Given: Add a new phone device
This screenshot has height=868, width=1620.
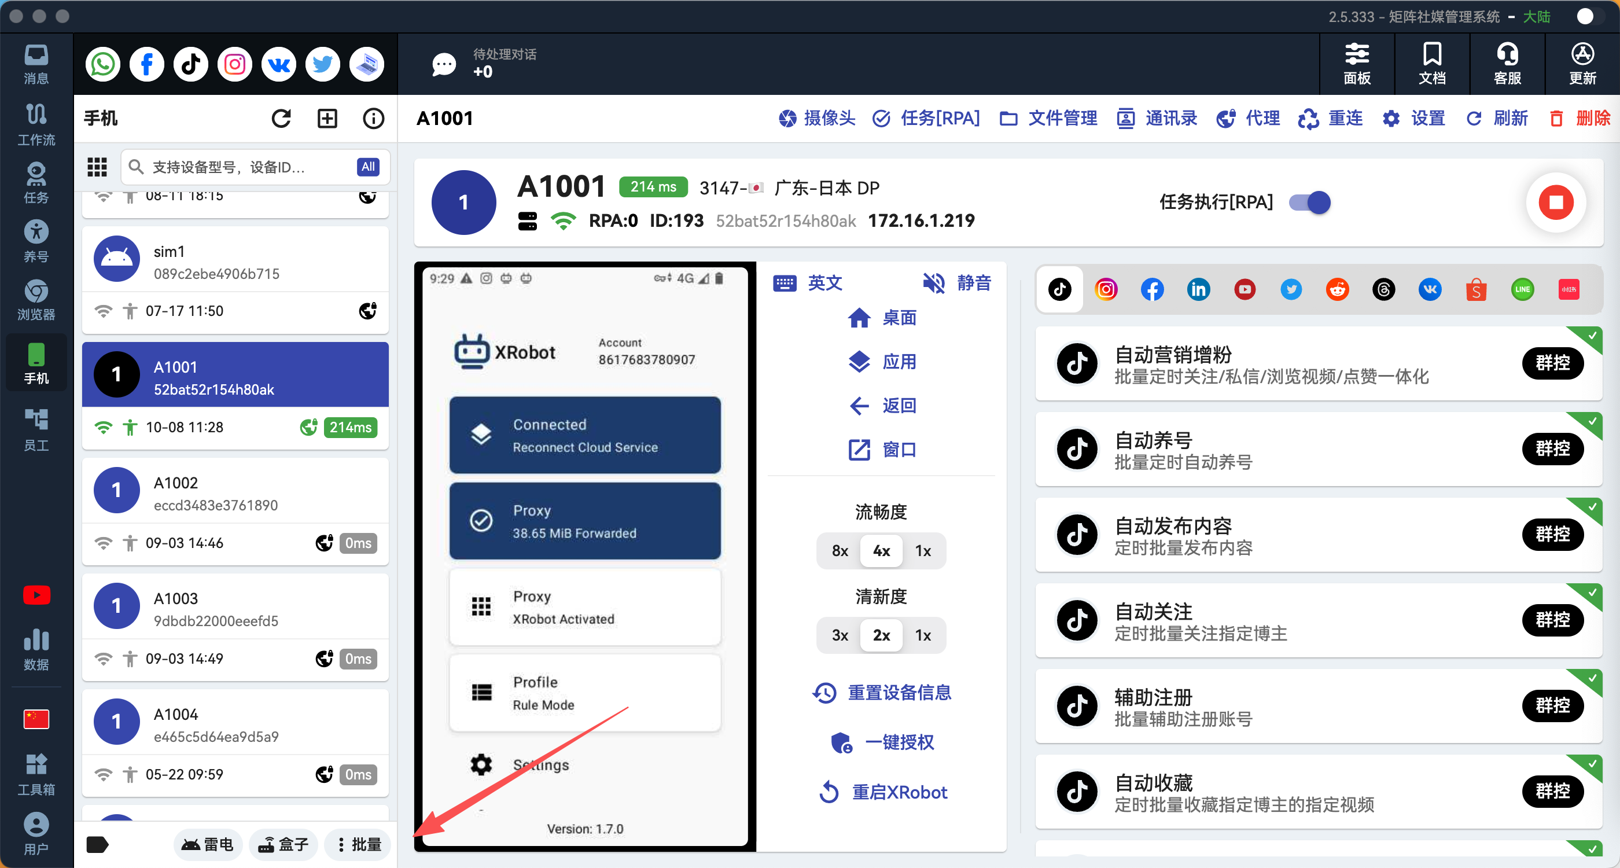Looking at the screenshot, I should (327, 118).
